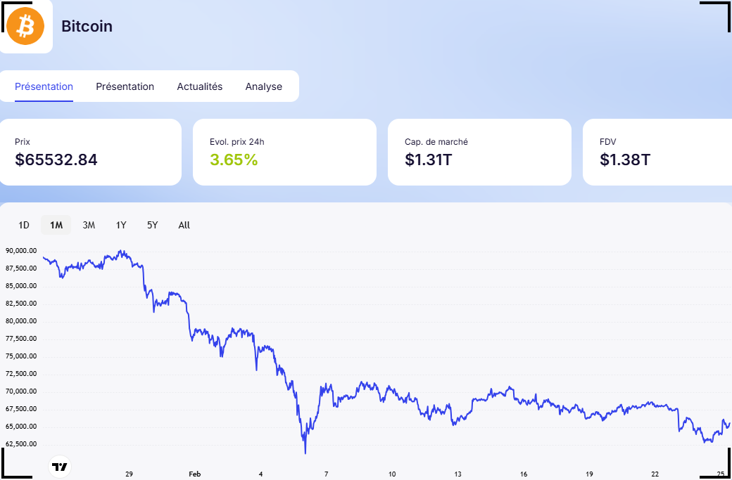Screen dimensions: 732x480
Task: Select the underlined active Présentation tab
Action: pyautogui.click(x=44, y=86)
